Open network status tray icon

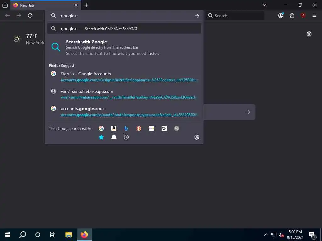[274, 235]
